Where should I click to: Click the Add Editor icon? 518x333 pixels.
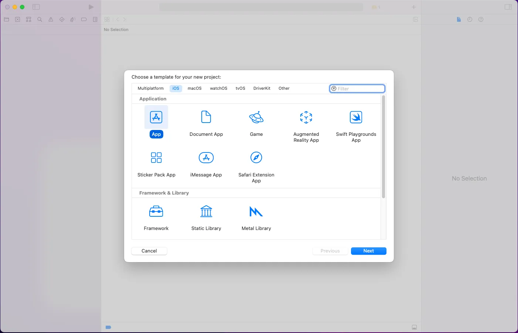click(415, 19)
